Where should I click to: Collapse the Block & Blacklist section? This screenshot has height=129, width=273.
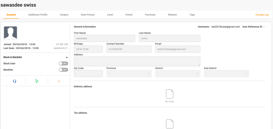click(66, 57)
